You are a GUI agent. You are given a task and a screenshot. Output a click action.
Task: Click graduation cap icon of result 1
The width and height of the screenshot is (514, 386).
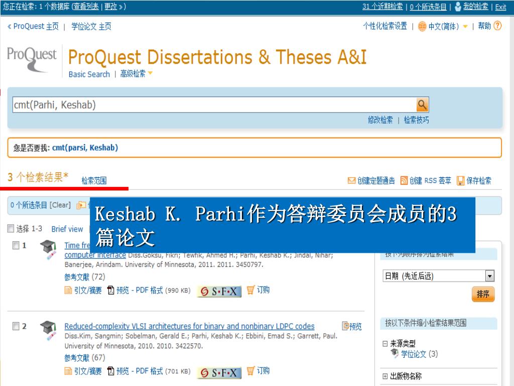[x=48, y=249]
